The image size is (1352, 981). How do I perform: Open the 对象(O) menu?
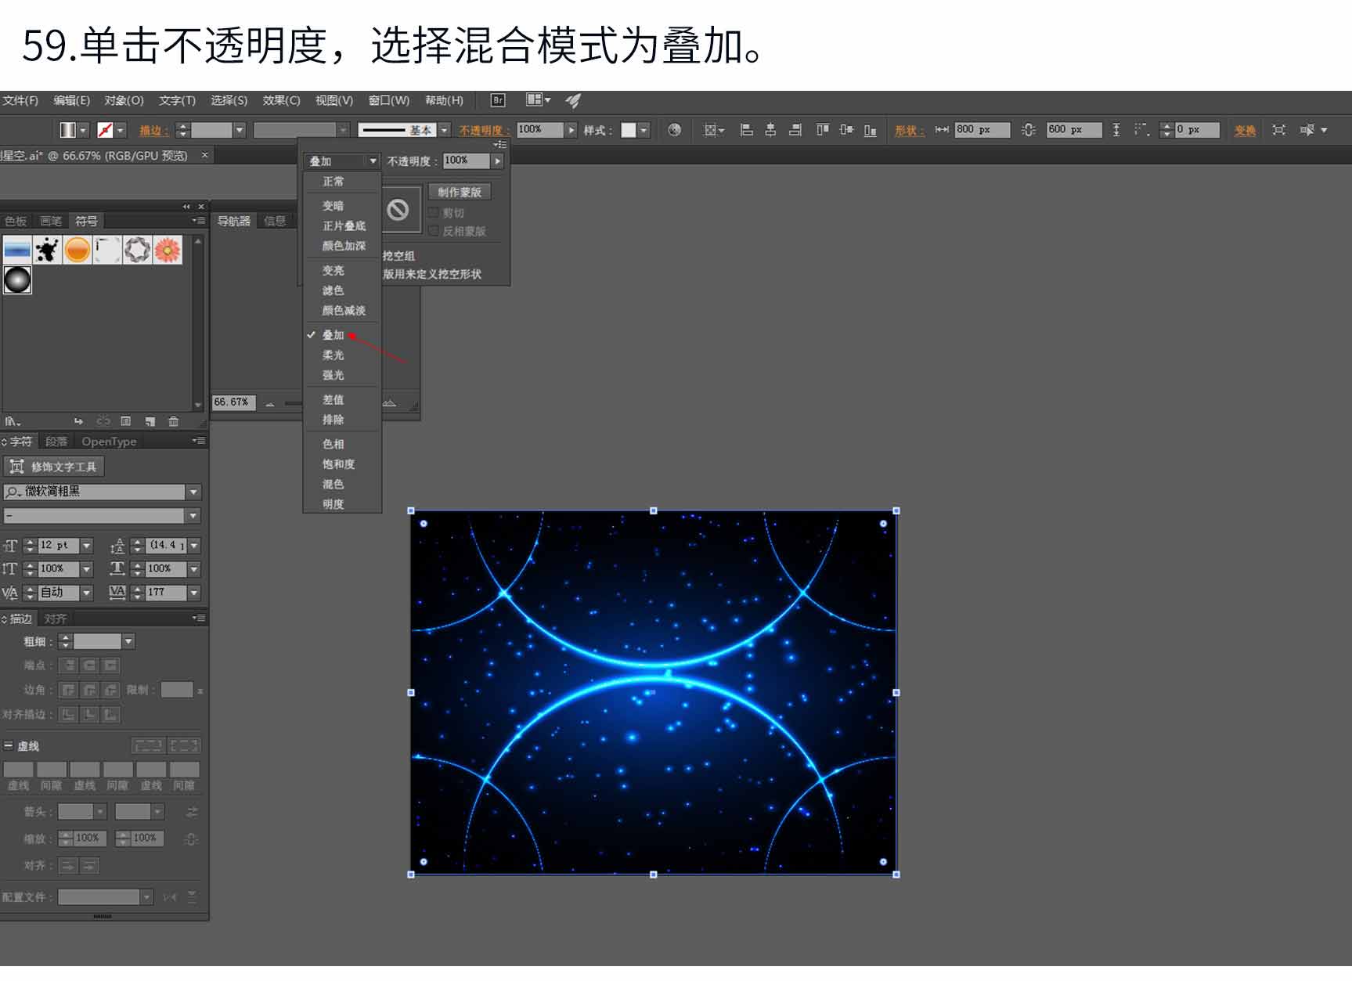(124, 100)
